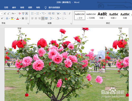Screen dimensions: 132x101
Task: Click the Sort A-Z icon
Action: (x=65, y=13)
